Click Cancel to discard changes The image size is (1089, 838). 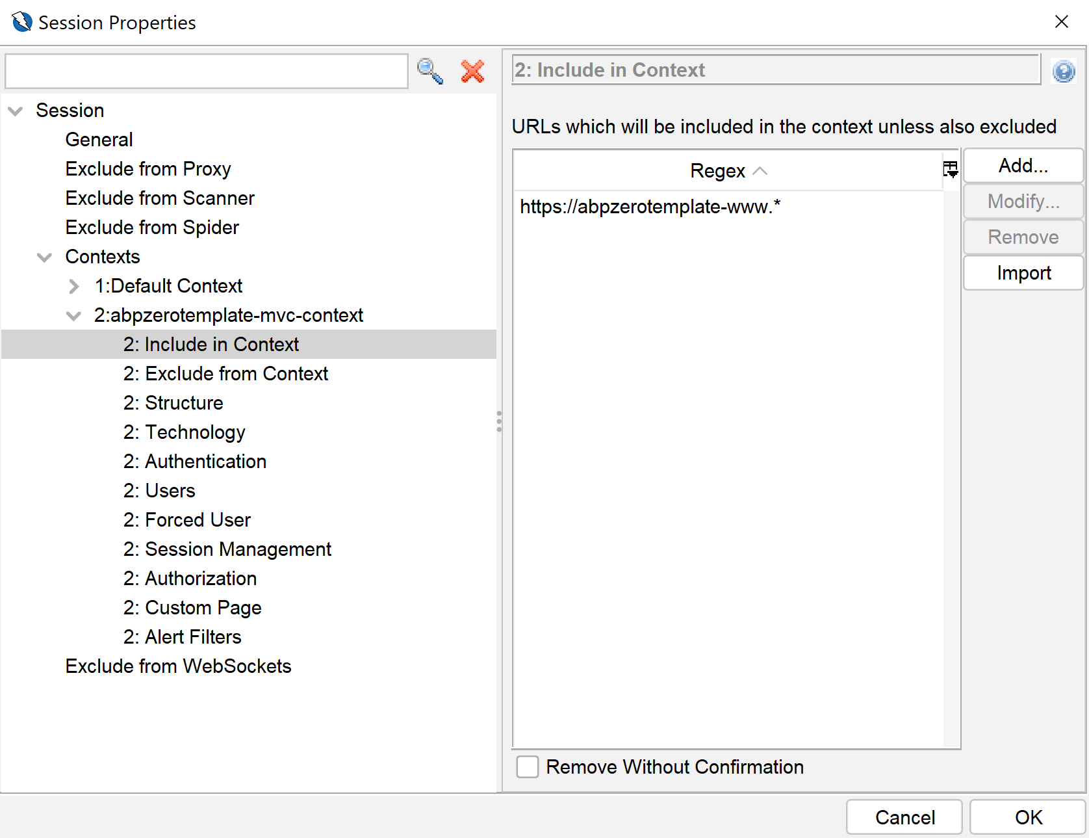point(904,817)
